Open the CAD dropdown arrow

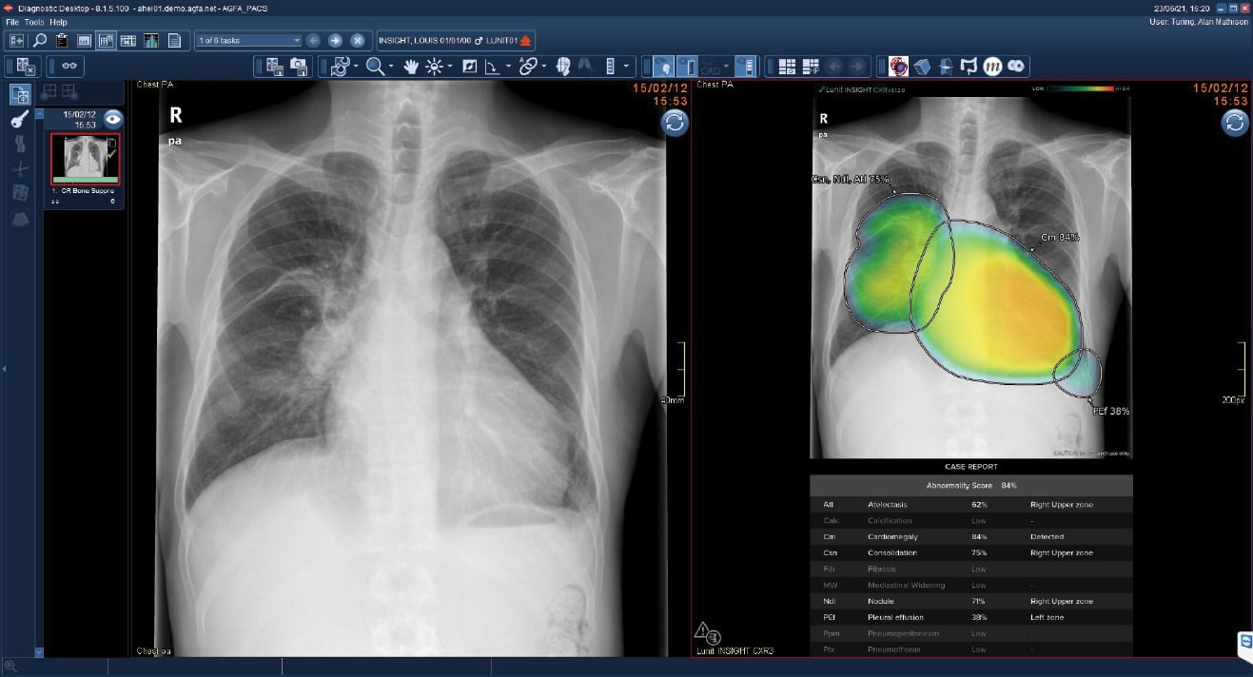coord(727,67)
